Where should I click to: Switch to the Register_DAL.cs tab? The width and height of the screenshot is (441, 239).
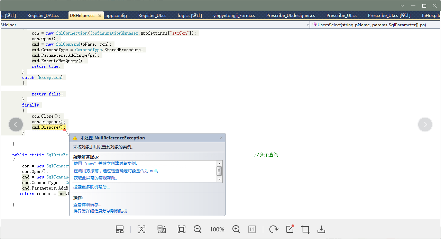tap(43, 16)
